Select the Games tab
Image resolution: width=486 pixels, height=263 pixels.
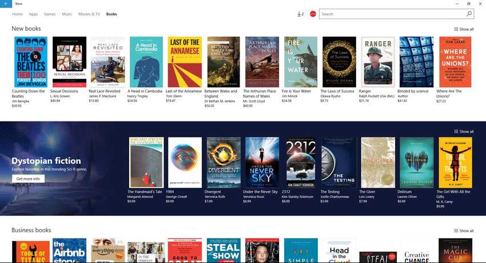50,14
